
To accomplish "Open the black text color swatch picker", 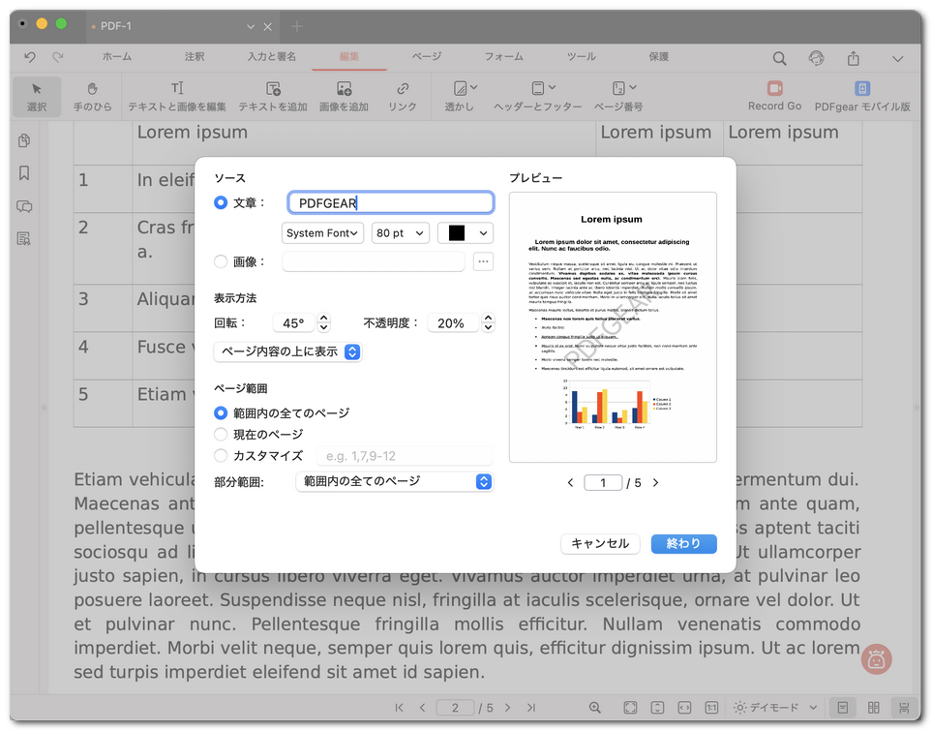I will point(465,233).
